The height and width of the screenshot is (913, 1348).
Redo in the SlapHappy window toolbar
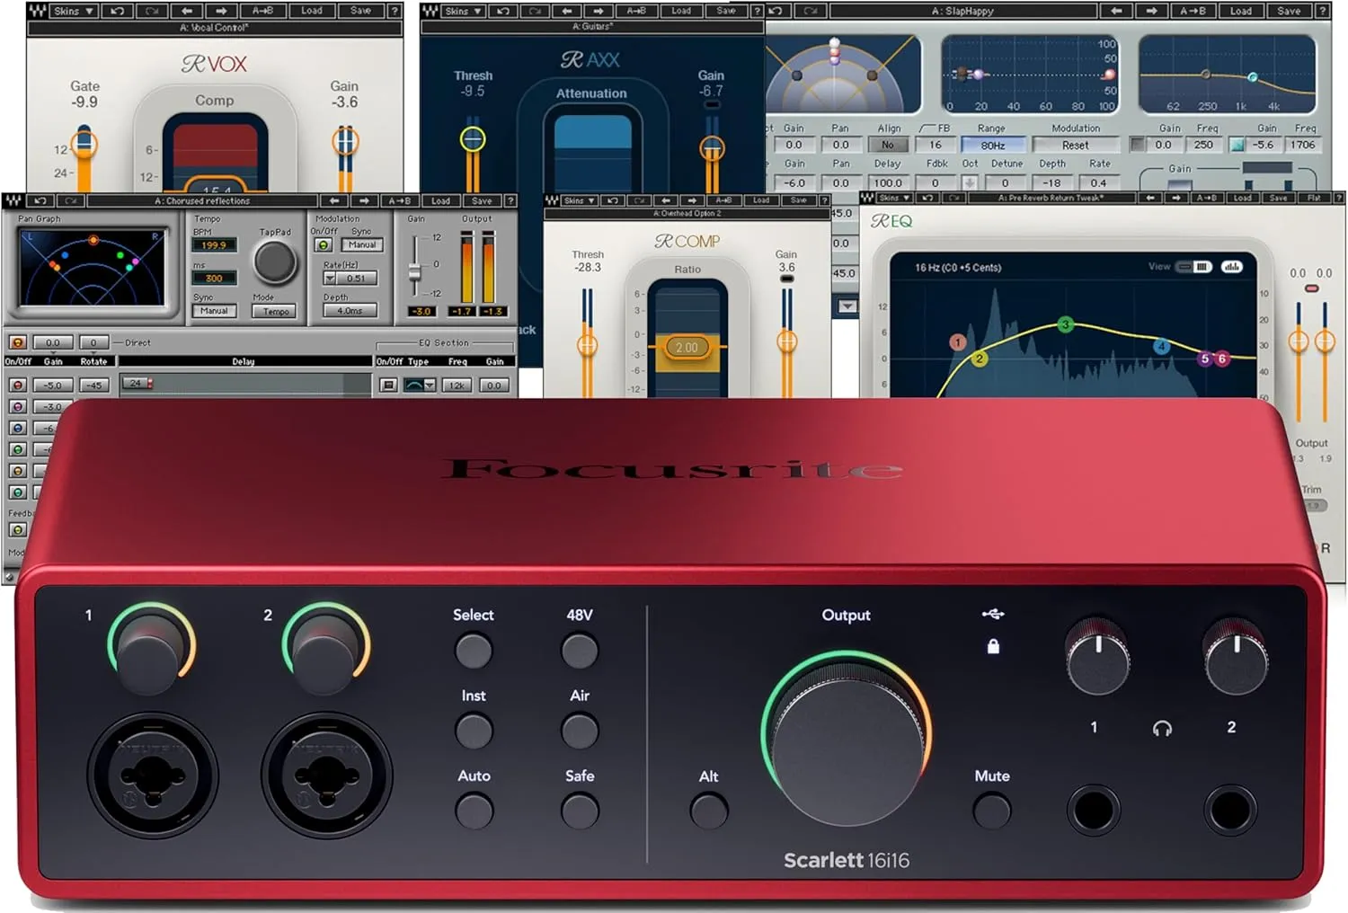point(811,11)
